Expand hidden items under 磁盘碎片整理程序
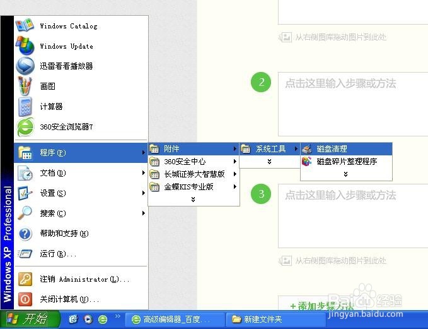The width and height of the screenshot is (428, 329). (x=346, y=174)
